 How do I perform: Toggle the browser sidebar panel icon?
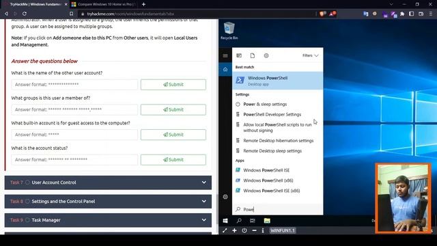[x=411, y=14]
